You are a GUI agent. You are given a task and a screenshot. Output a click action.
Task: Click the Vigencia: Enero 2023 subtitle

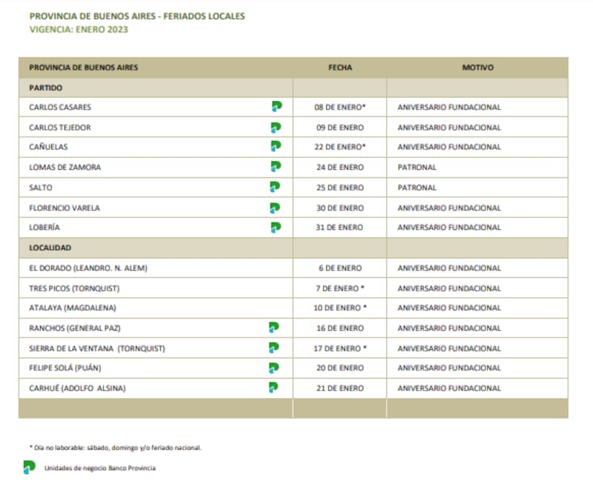click(x=79, y=30)
